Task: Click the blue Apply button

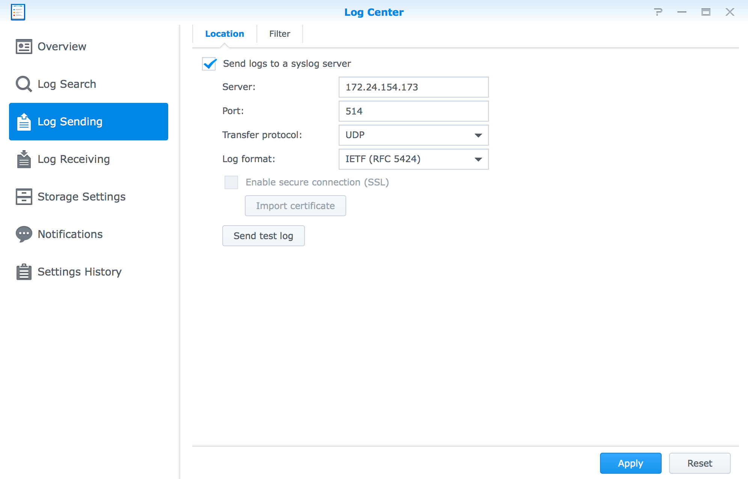Action: pos(630,463)
